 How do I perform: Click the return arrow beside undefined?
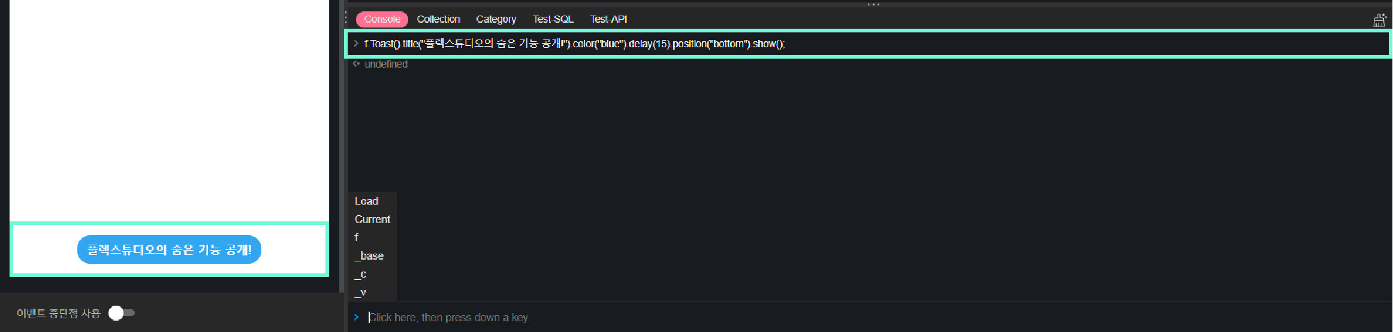pos(356,64)
